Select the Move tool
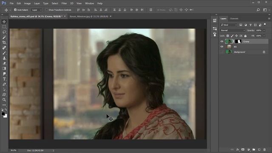Screen dimensions: 272x153 tap(4, 22)
